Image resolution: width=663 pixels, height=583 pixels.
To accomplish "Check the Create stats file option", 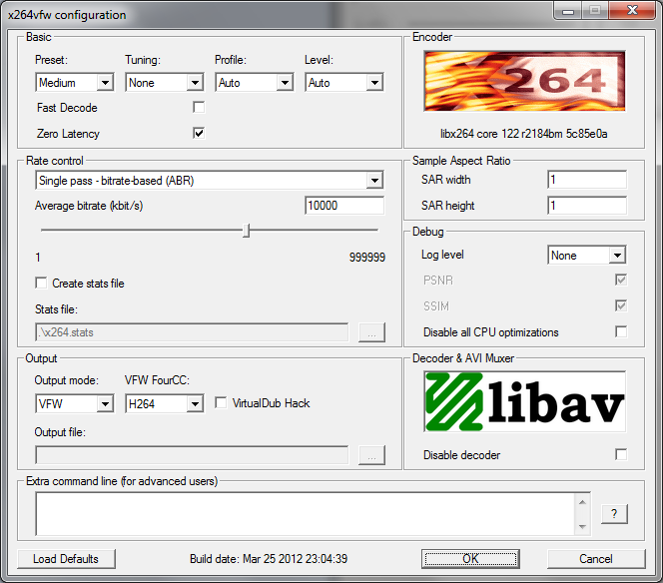I will pos(41,284).
